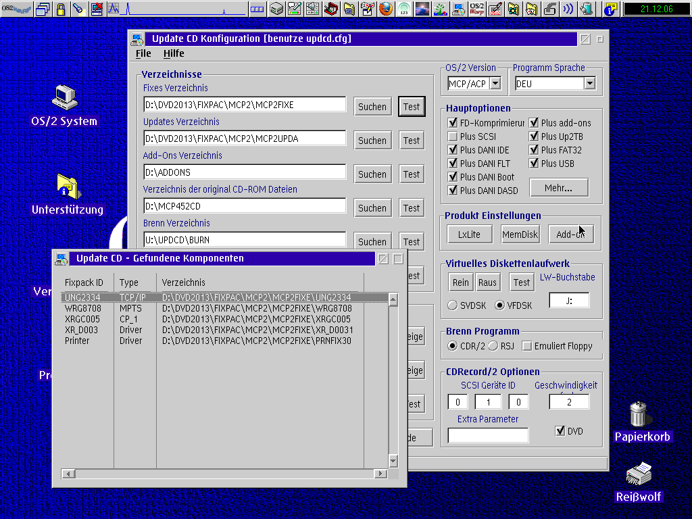The image size is (692, 519).
Task: Click the LxLite button
Action: click(469, 234)
